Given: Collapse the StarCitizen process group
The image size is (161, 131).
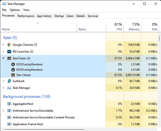Looking at the screenshot, I should tap(3, 58).
